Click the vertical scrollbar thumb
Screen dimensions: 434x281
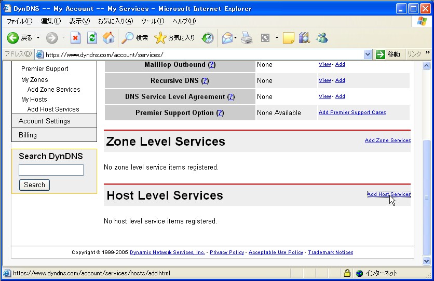pyautogui.click(x=427, y=198)
